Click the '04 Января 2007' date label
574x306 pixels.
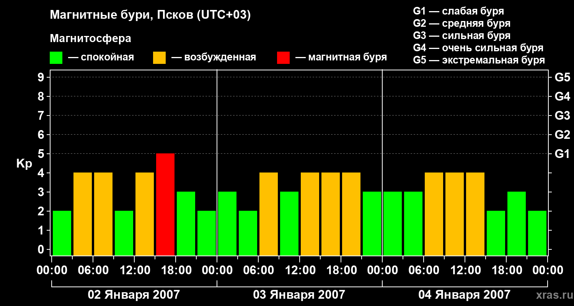(465, 295)
